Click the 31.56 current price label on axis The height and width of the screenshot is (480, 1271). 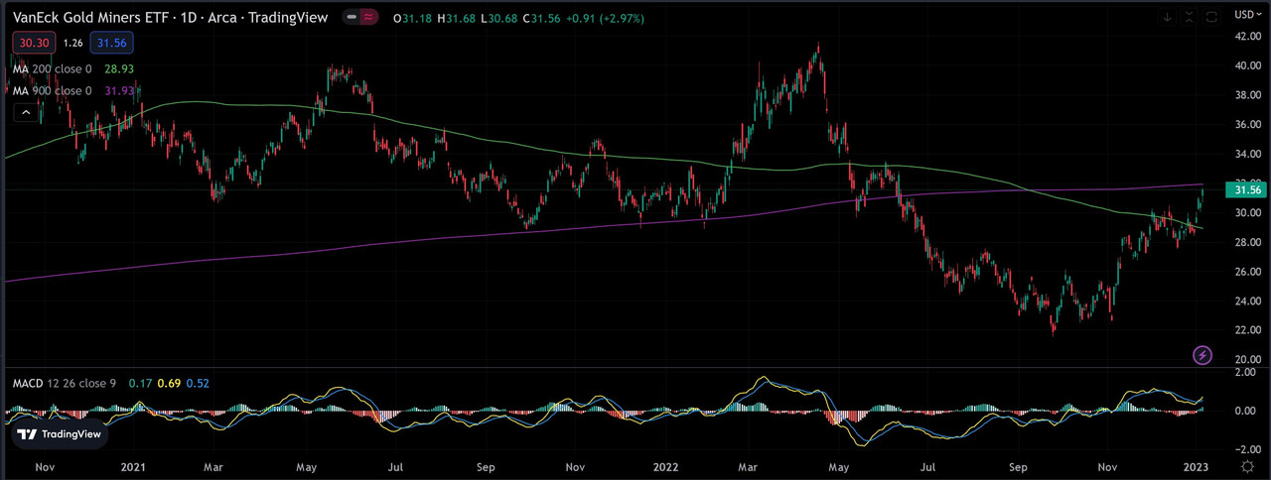pos(1248,189)
